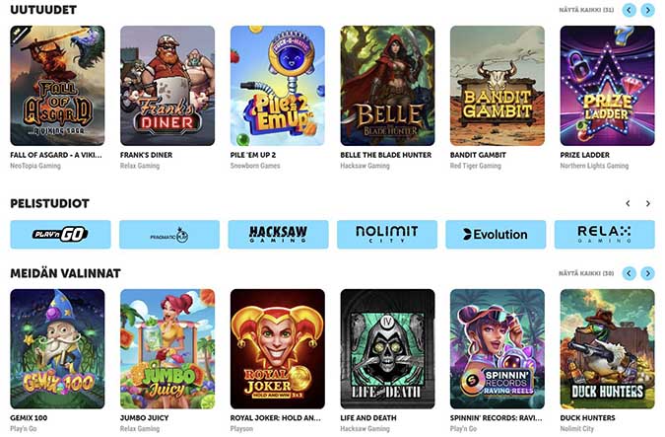The image size is (665, 437).
Task: Show previous games in Meidän Valinnat
Action: point(629,273)
